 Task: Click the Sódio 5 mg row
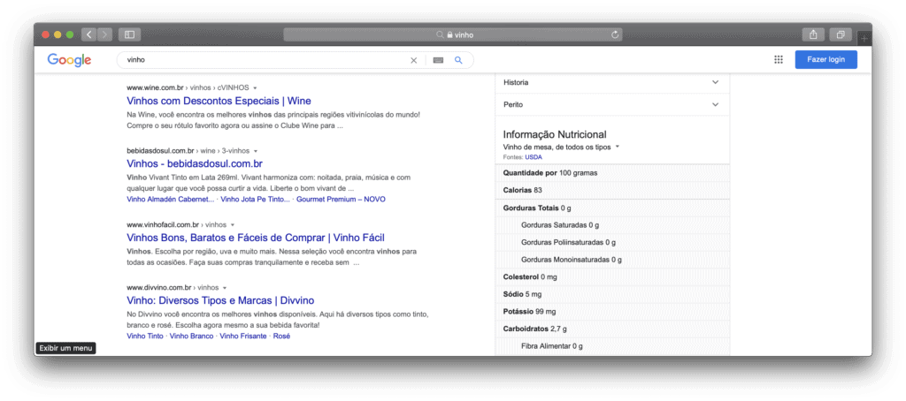[x=612, y=294]
